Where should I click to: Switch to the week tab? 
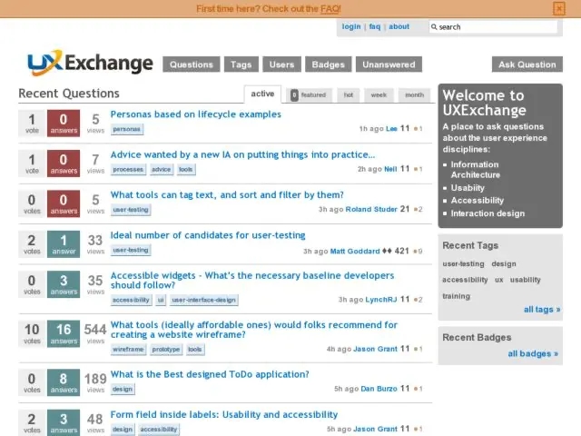point(379,94)
